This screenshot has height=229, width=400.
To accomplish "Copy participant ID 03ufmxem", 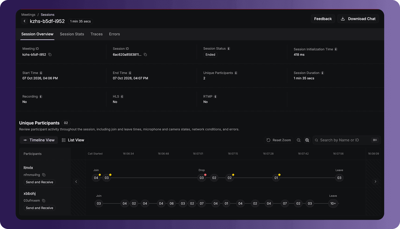I will click(44, 201).
